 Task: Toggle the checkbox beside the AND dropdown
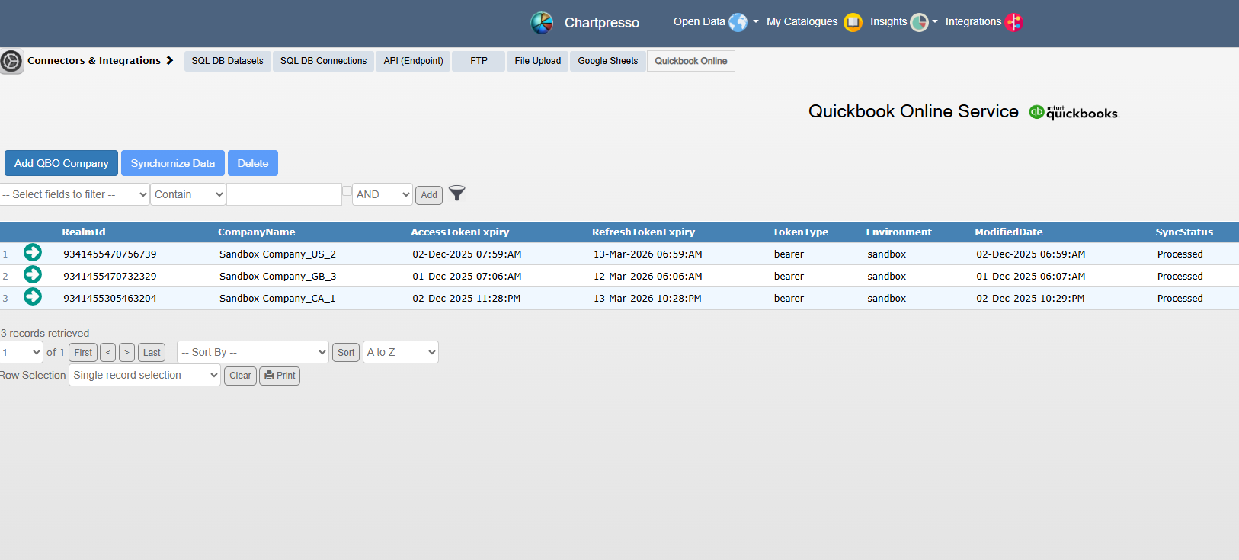(347, 191)
